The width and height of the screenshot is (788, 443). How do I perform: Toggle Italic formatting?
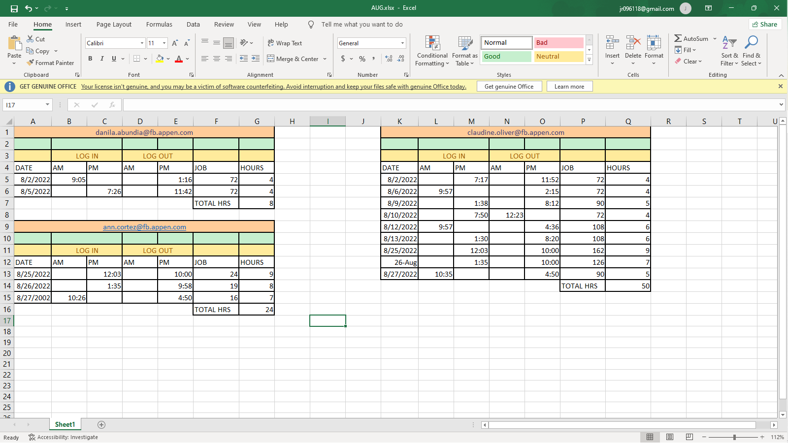point(102,59)
